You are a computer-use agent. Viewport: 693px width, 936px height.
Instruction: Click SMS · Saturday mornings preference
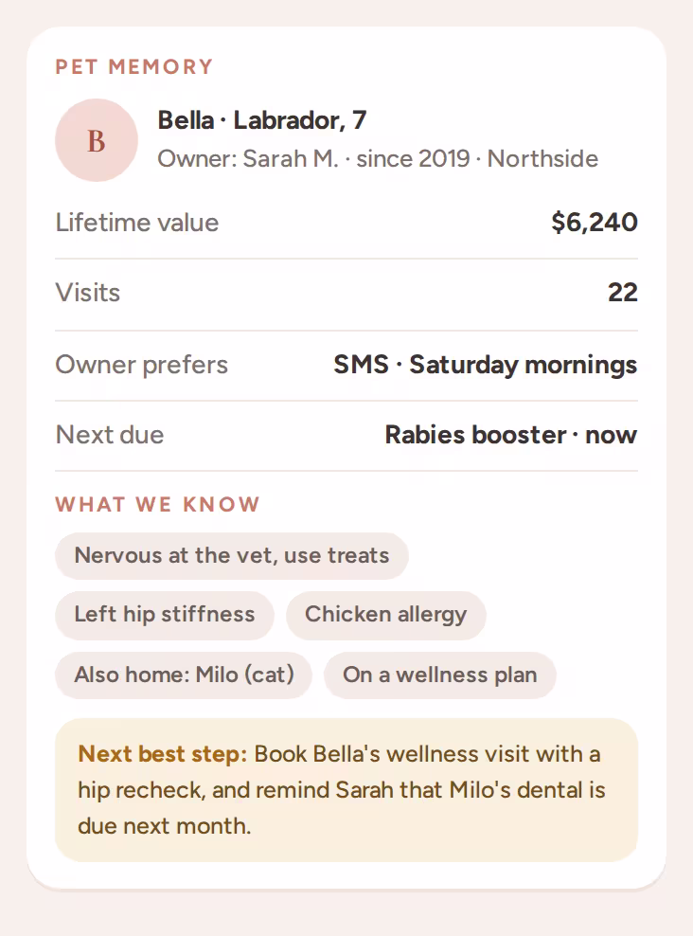tap(486, 365)
